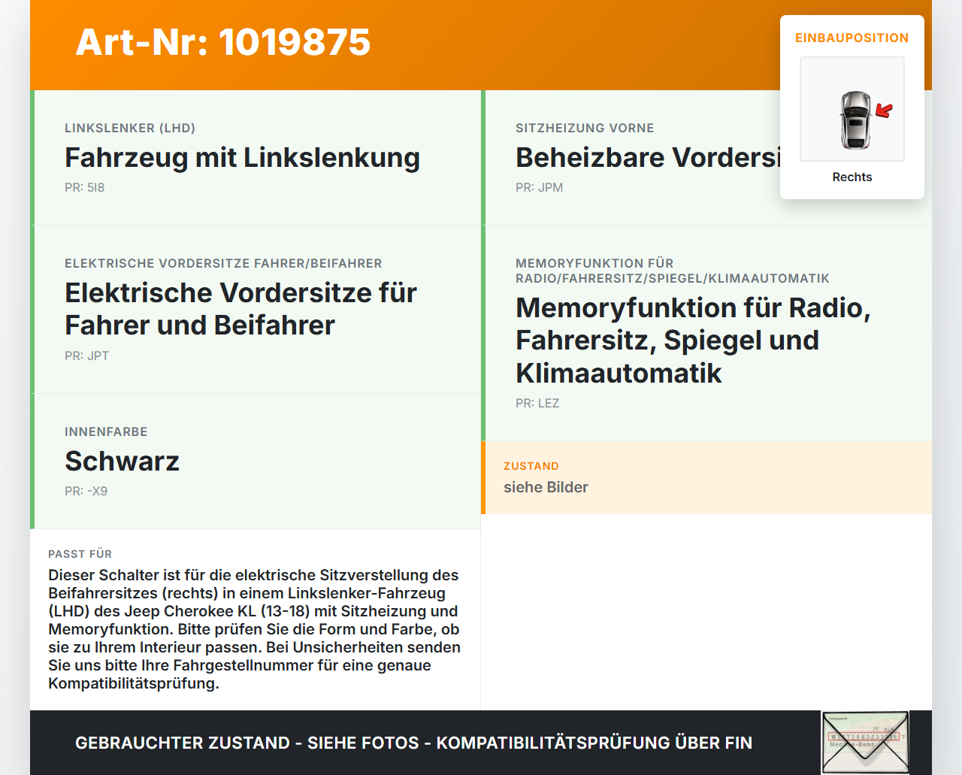Select the Schwarz color value
The image size is (962, 775).
123,462
